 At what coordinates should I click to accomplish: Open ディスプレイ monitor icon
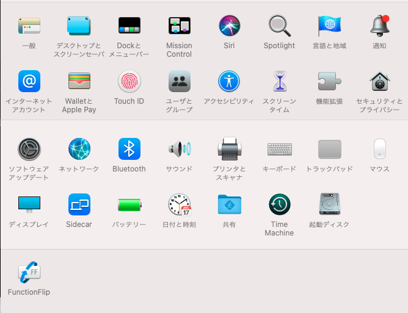pyautogui.click(x=29, y=204)
